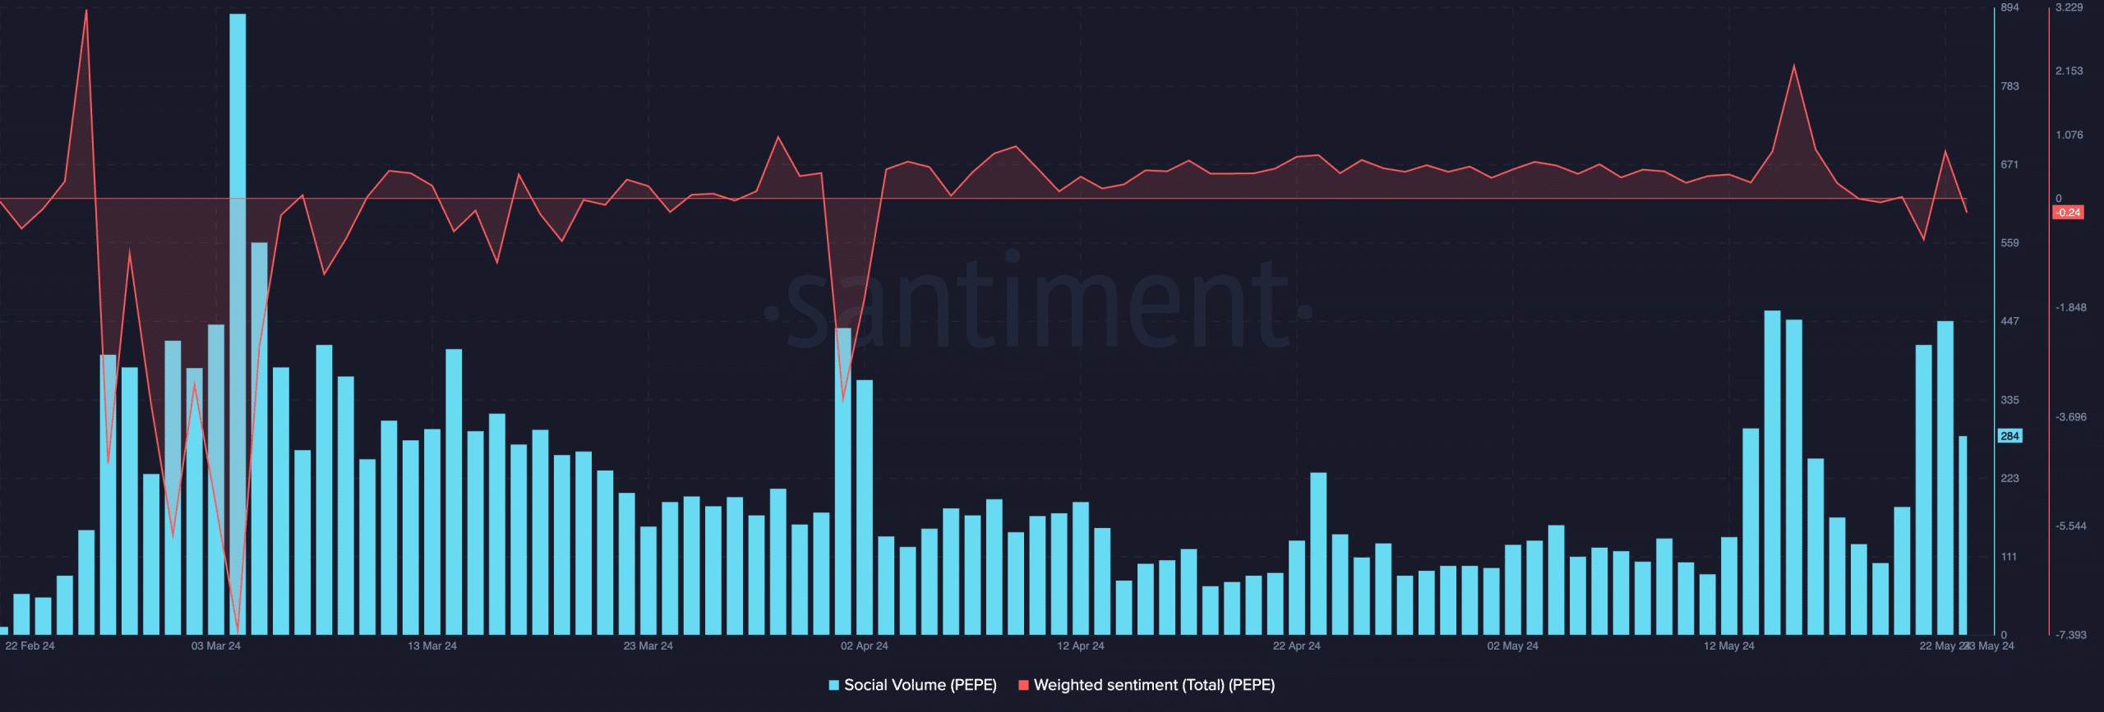The width and height of the screenshot is (2104, 712).
Task: Click the 3.229 label on sentiment axis
Action: [x=2069, y=7]
